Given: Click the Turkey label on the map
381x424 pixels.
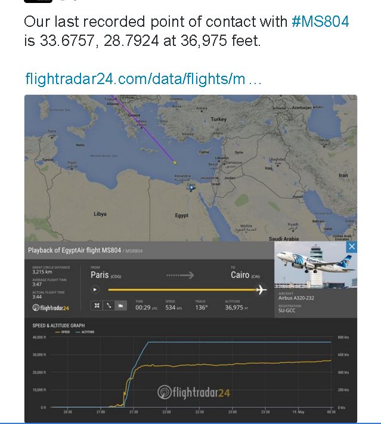Looking at the screenshot, I should point(218,119).
